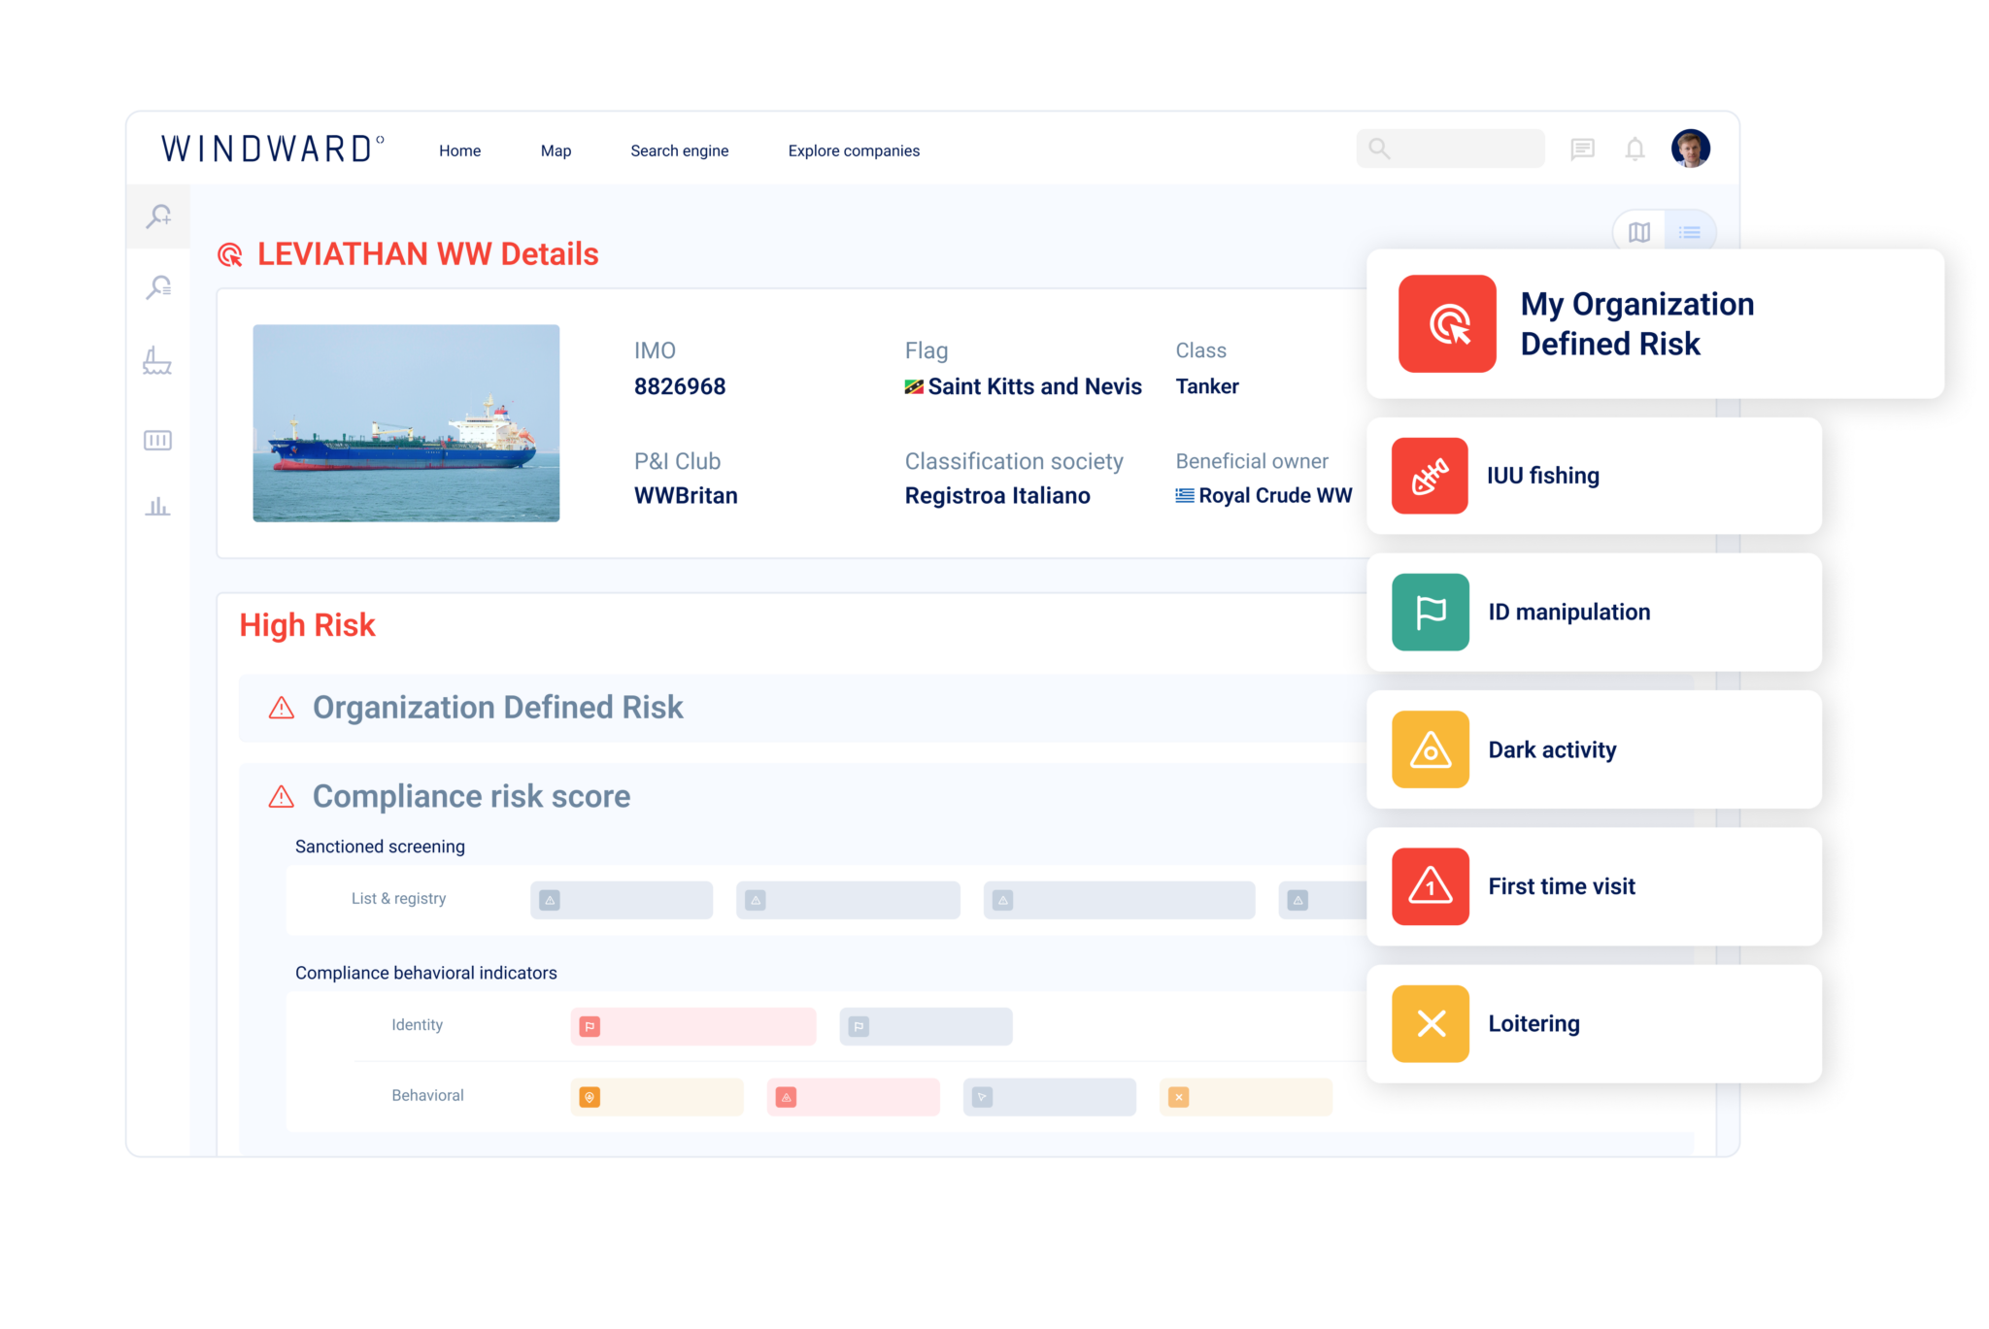
Task: Click the second List & registry indicator
Action: [848, 900]
